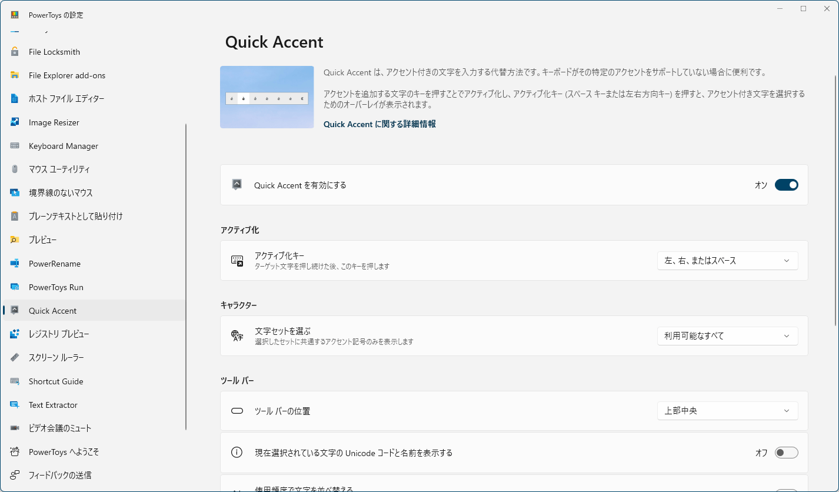
Task: Click the プレビュー magnifier icon
Action: coord(15,240)
